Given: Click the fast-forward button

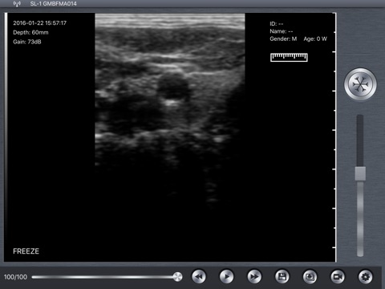Looking at the screenshot, I should [x=254, y=276].
